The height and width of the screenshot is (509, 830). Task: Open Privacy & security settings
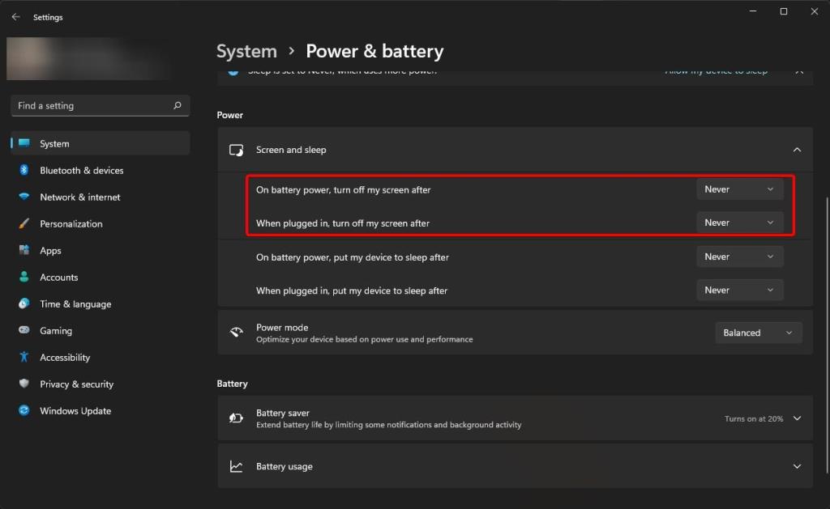tap(100, 384)
